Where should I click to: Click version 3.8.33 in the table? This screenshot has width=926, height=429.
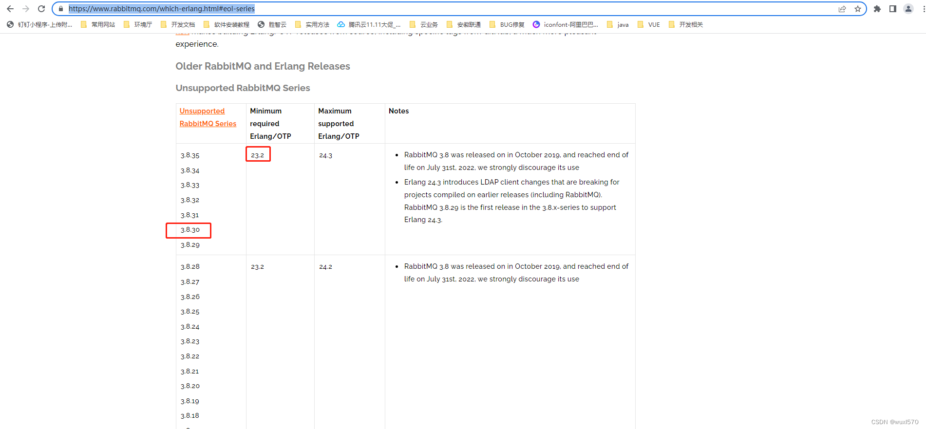point(190,185)
